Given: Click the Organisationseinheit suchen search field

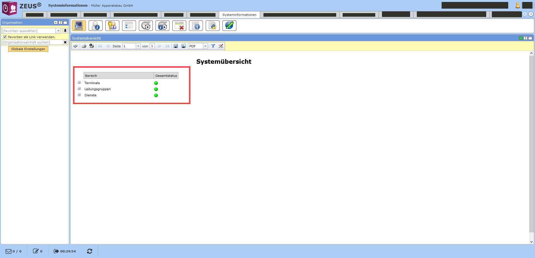Looking at the screenshot, I should pyautogui.click(x=32, y=42).
